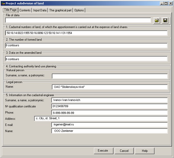Click the Cancel button
Viewport: 174px width, 158px height.
coord(124,151)
